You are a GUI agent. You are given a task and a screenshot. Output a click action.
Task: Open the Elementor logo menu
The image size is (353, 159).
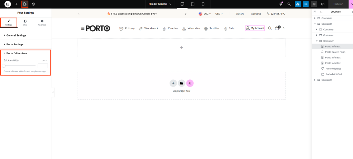[x=7, y=4]
